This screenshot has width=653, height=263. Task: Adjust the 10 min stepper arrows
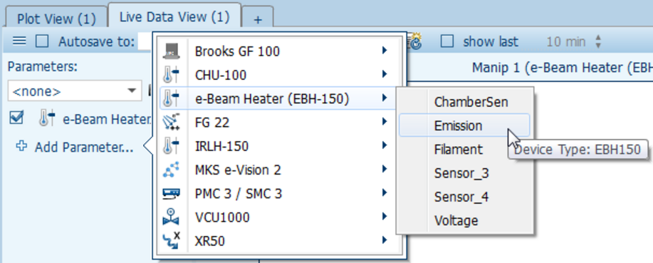(598, 41)
